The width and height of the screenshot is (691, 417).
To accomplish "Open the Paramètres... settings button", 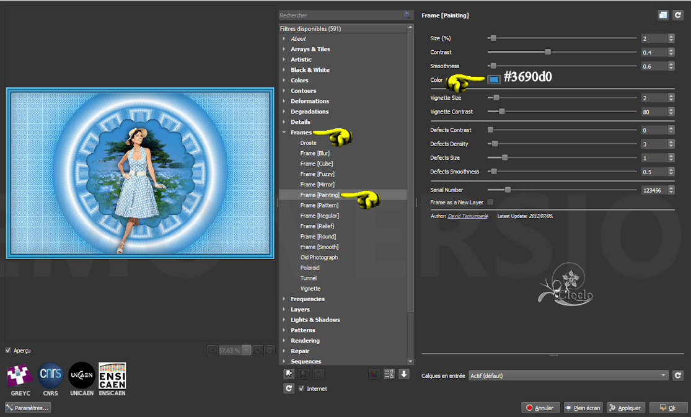I will coord(28,408).
